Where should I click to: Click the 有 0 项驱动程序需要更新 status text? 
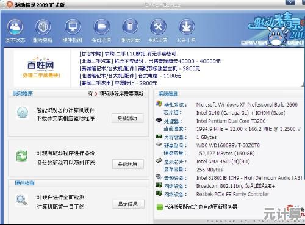pos(116,94)
